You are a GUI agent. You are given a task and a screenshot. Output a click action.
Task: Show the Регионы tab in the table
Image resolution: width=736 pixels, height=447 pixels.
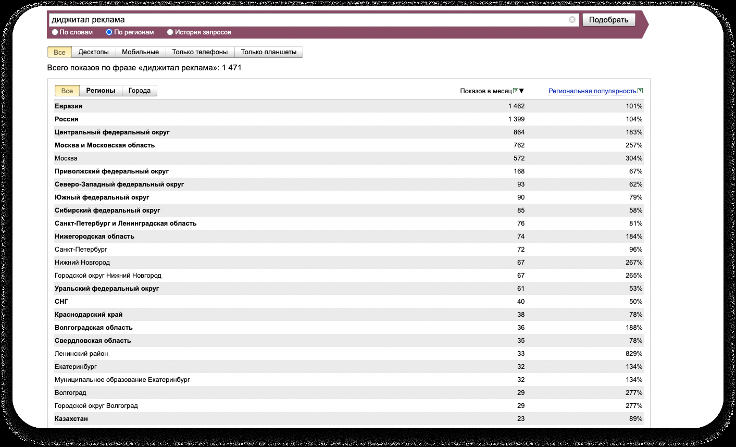tap(101, 91)
